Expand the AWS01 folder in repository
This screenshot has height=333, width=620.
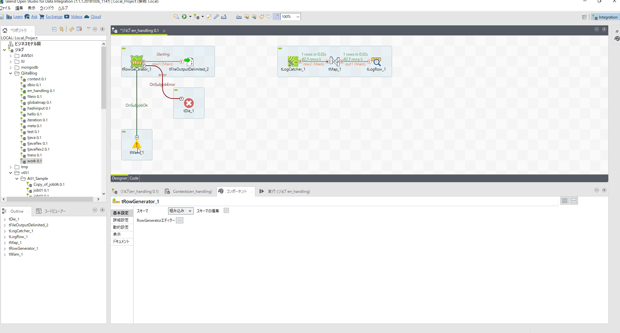(10, 56)
